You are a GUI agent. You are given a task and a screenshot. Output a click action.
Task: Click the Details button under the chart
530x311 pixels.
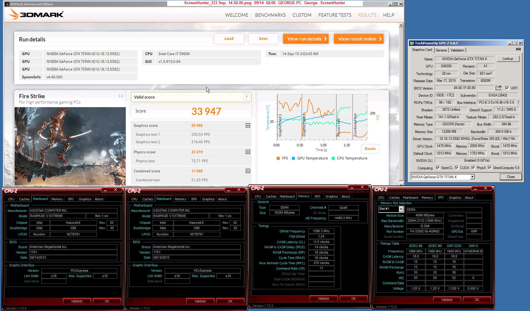[x=370, y=149]
